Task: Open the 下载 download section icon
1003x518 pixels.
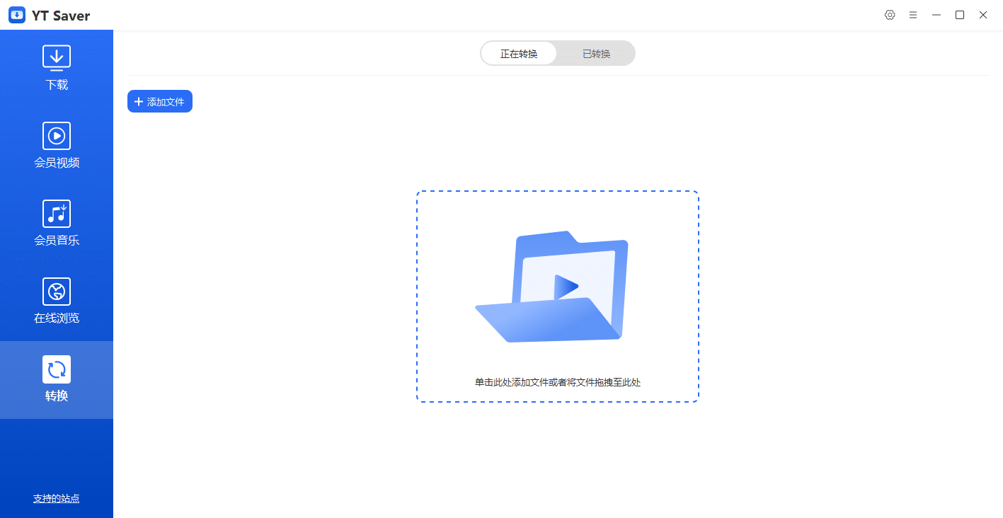Action: pyautogui.click(x=57, y=58)
